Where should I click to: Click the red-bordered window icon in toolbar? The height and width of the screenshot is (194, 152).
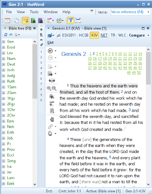(x=78, y=21)
